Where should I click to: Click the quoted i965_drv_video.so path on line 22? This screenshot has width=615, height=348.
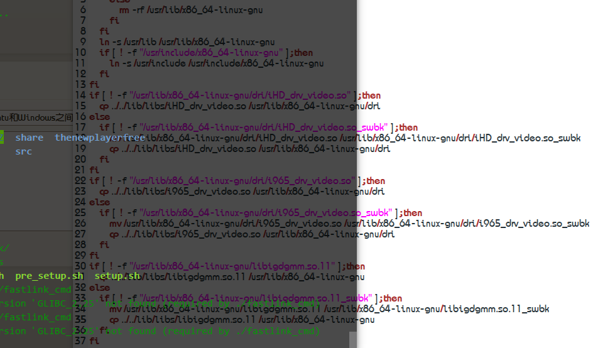tap(242, 181)
